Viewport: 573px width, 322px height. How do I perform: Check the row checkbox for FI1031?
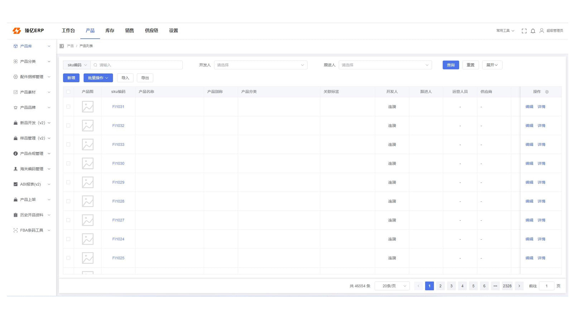68,107
